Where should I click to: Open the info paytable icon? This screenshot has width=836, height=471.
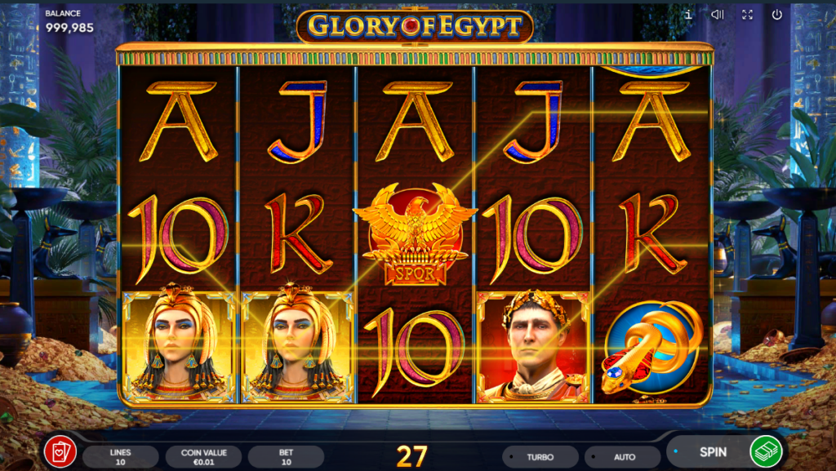click(x=688, y=15)
